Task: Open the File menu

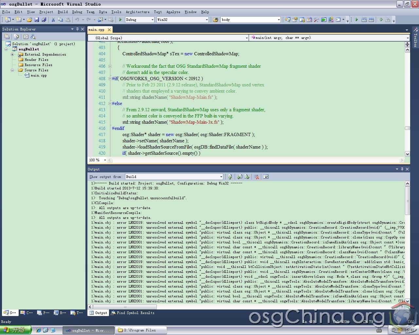Action: [x=6, y=12]
